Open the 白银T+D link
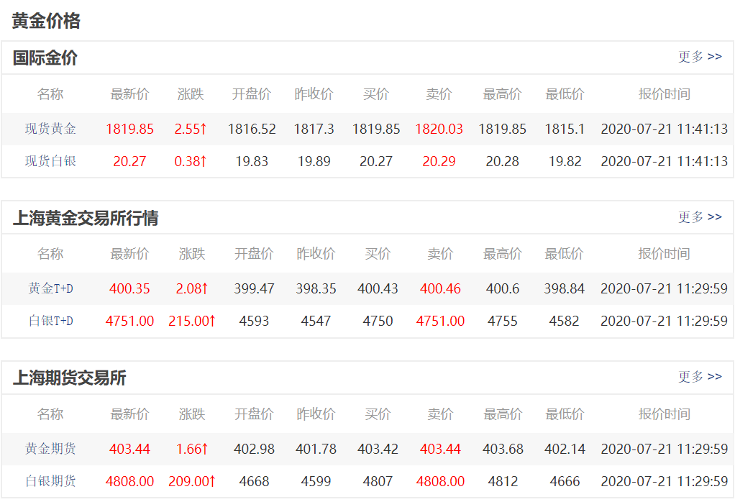735x502 pixels. [50, 321]
